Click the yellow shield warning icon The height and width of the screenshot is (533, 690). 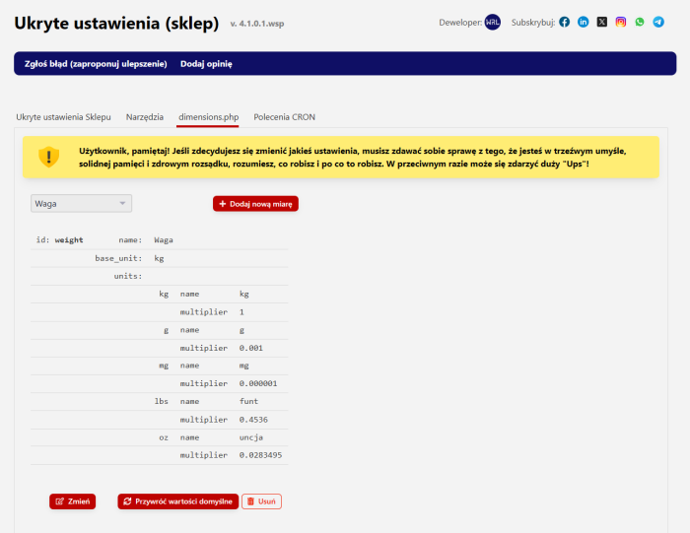(x=49, y=157)
